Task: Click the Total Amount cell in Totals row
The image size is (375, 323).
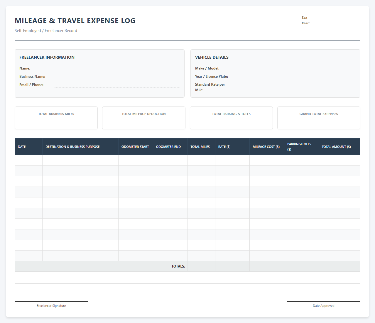Action: [x=339, y=266]
